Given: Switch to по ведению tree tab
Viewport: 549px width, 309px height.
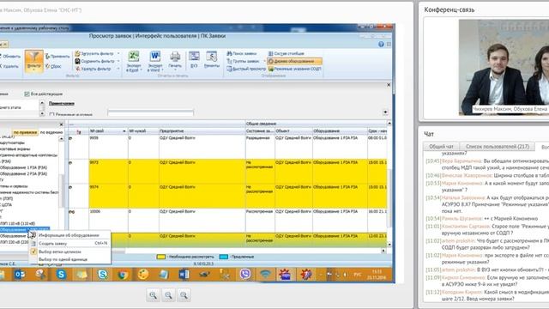Looking at the screenshot, I should (x=51, y=132).
